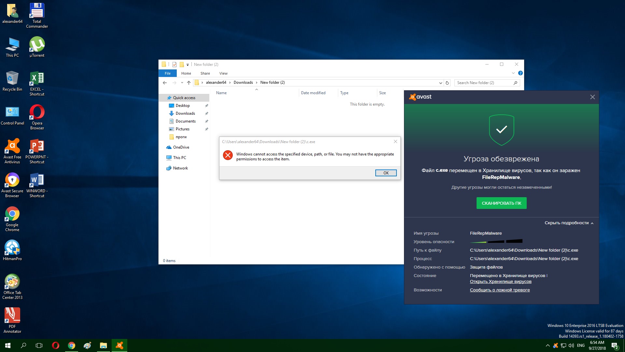This screenshot has height=352, width=625.
Task: Open Explorer help question mark icon
Action: (520, 73)
